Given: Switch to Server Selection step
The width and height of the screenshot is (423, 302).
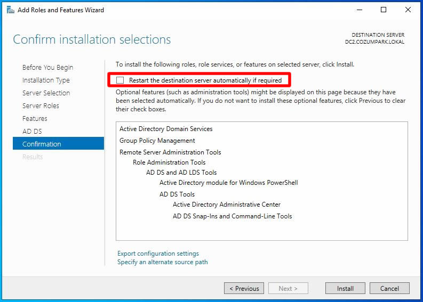Looking at the screenshot, I should (x=46, y=93).
